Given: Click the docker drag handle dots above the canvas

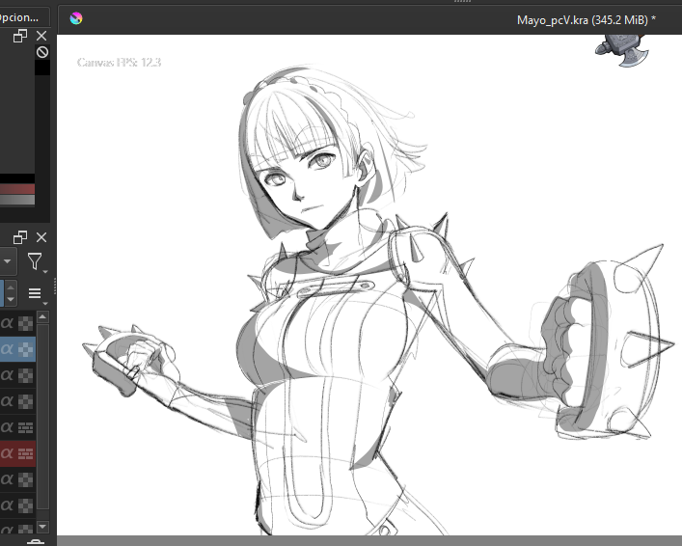Looking at the screenshot, I should pyautogui.click(x=463, y=1).
